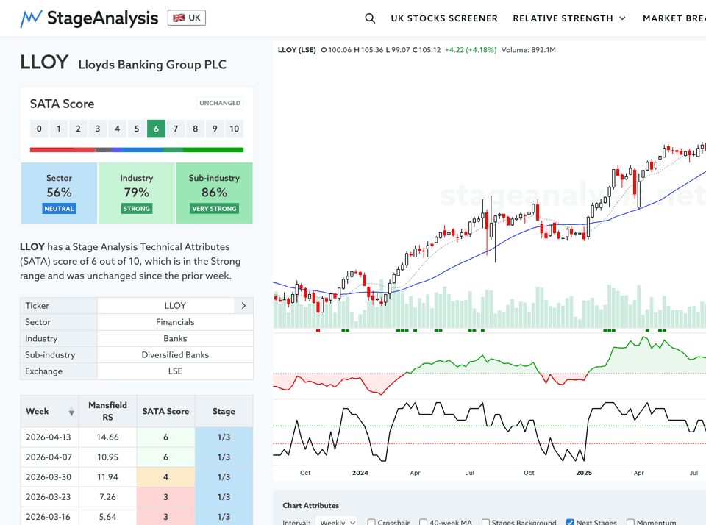Select SATA score box 10

[x=234, y=129]
